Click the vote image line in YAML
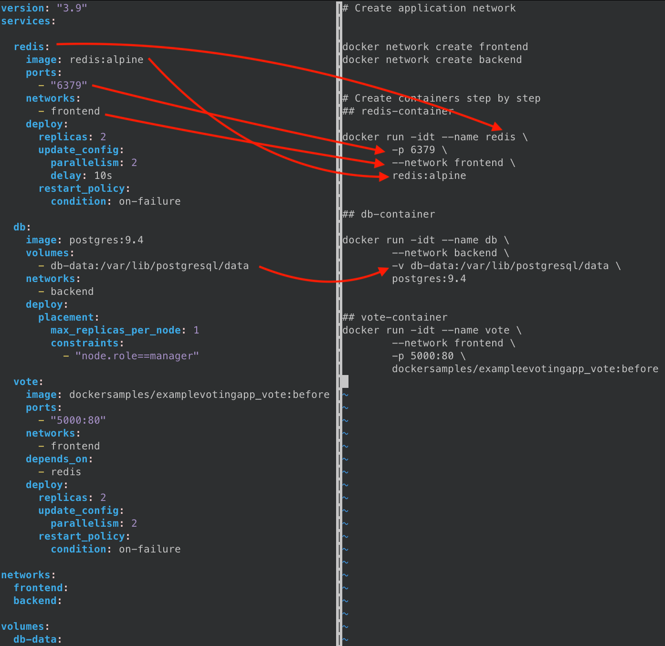665x646 pixels. click(178, 395)
